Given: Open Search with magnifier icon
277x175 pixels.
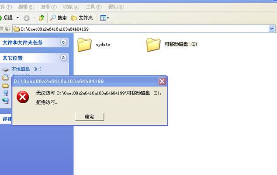Looking at the screenshot, I should (58, 17).
